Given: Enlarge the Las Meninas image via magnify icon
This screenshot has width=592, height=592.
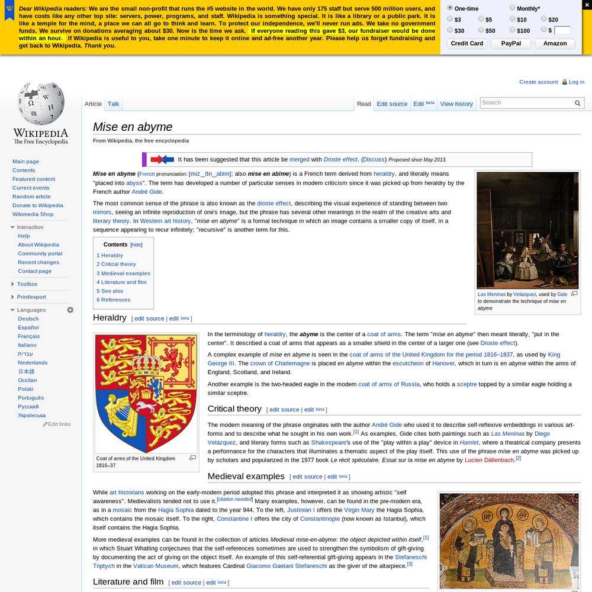Looking at the screenshot, I should [x=574, y=294].
